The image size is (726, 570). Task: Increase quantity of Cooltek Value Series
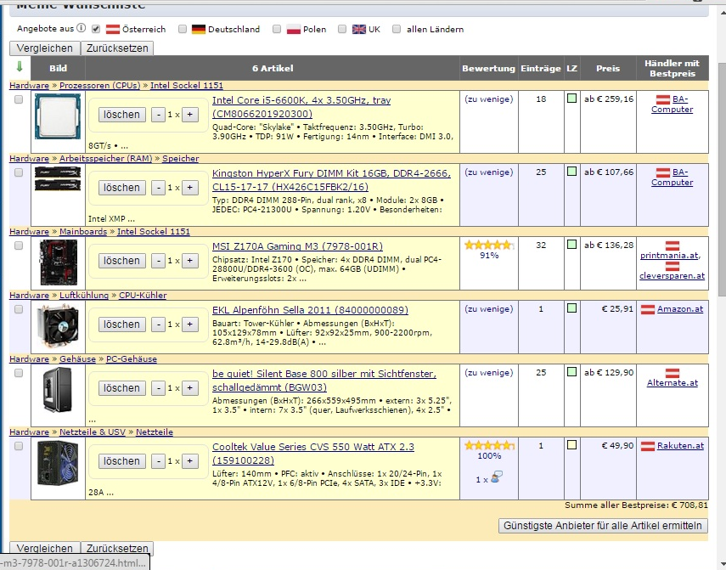190,461
